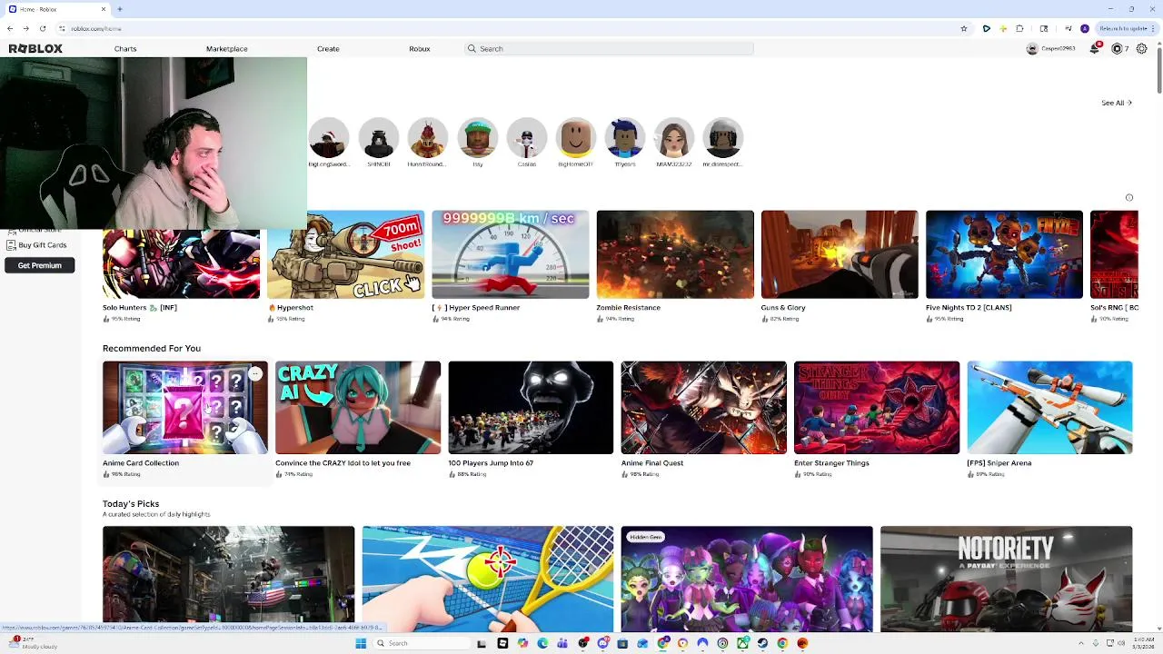Open Hyper Speed Runner game thumbnail
Image resolution: width=1163 pixels, height=654 pixels.
click(510, 254)
